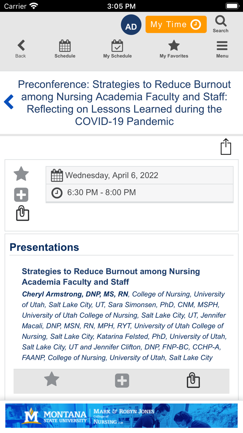
Task: Click the My Time button
Action: click(176, 24)
